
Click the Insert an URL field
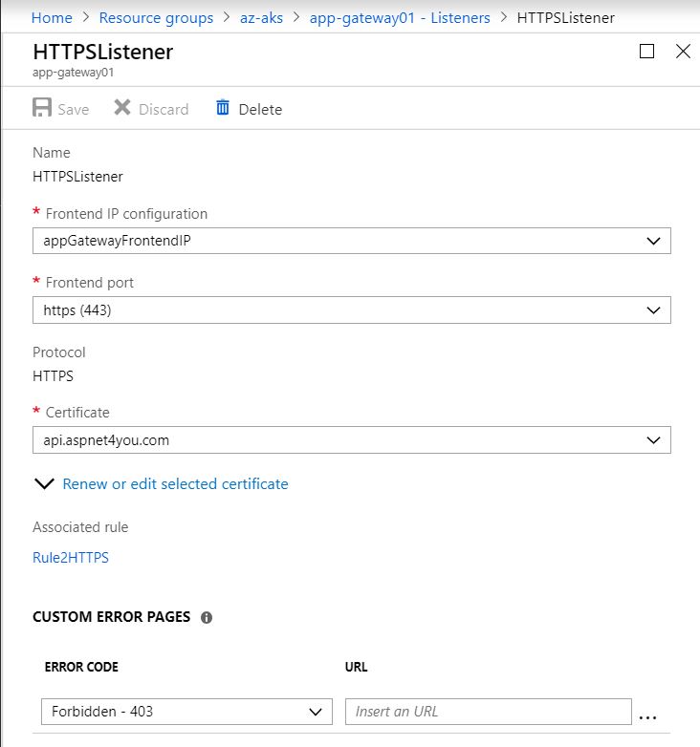[x=489, y=712]
